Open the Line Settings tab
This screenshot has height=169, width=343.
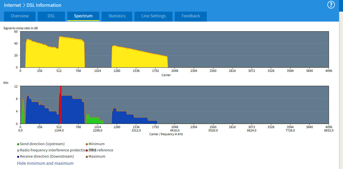point(153,16)
